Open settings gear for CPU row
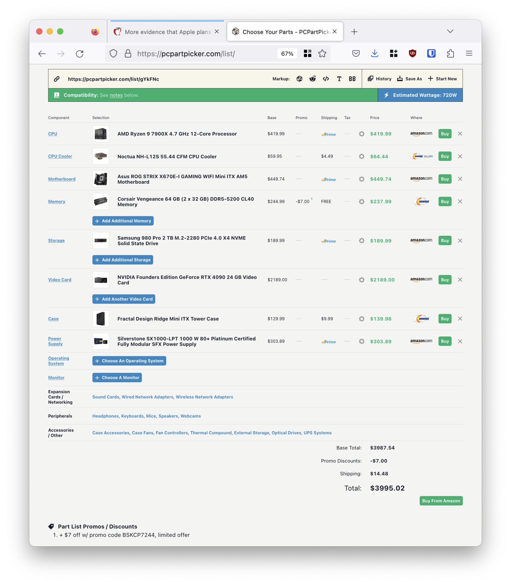Image resolution: width=511 pixels, height=585 pixels. (x=361, y=134)
